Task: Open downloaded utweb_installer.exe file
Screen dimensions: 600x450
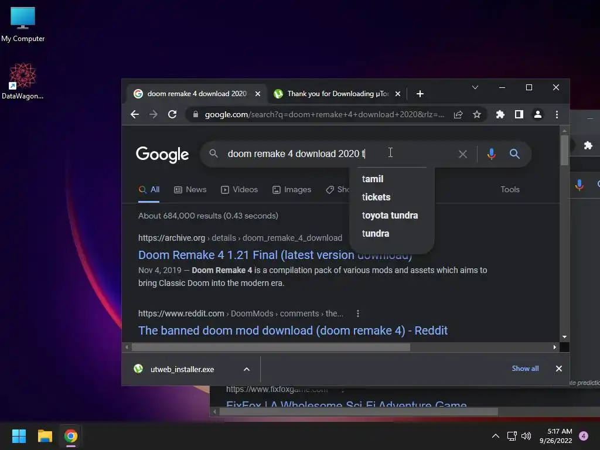Action: point(182,369)
